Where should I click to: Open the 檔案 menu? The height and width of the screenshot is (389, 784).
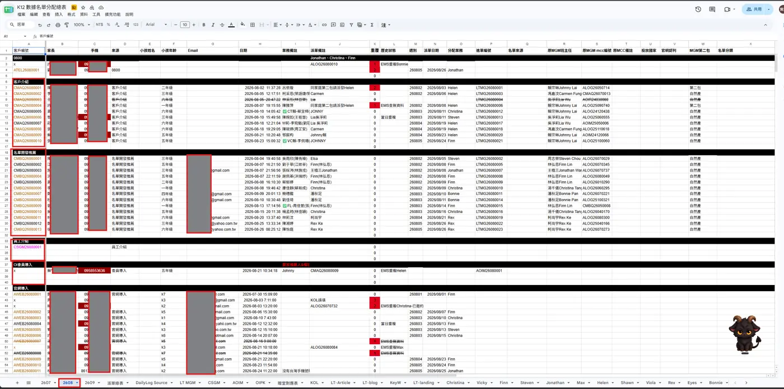21,15
